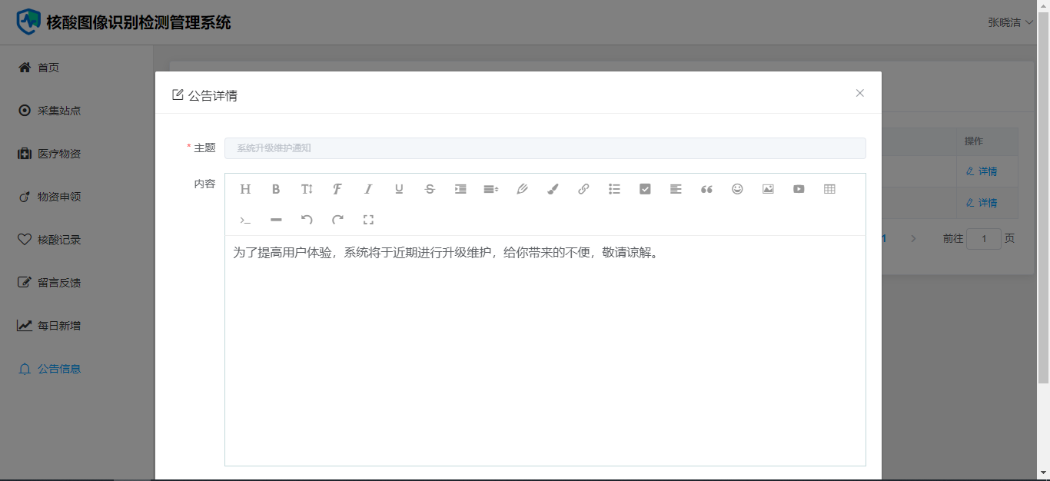
Task: Open the font size tool
Action: coord(307,189)
